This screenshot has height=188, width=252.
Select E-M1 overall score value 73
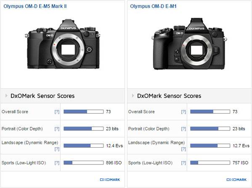235,112
